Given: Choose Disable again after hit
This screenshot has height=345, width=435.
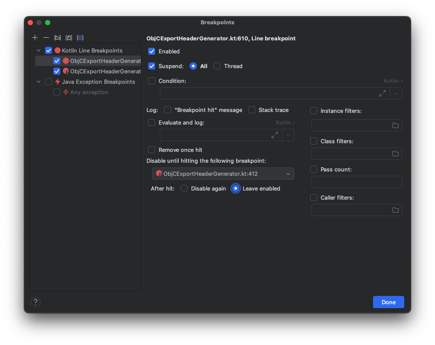Looking at the screenshot, I should 184,188.
